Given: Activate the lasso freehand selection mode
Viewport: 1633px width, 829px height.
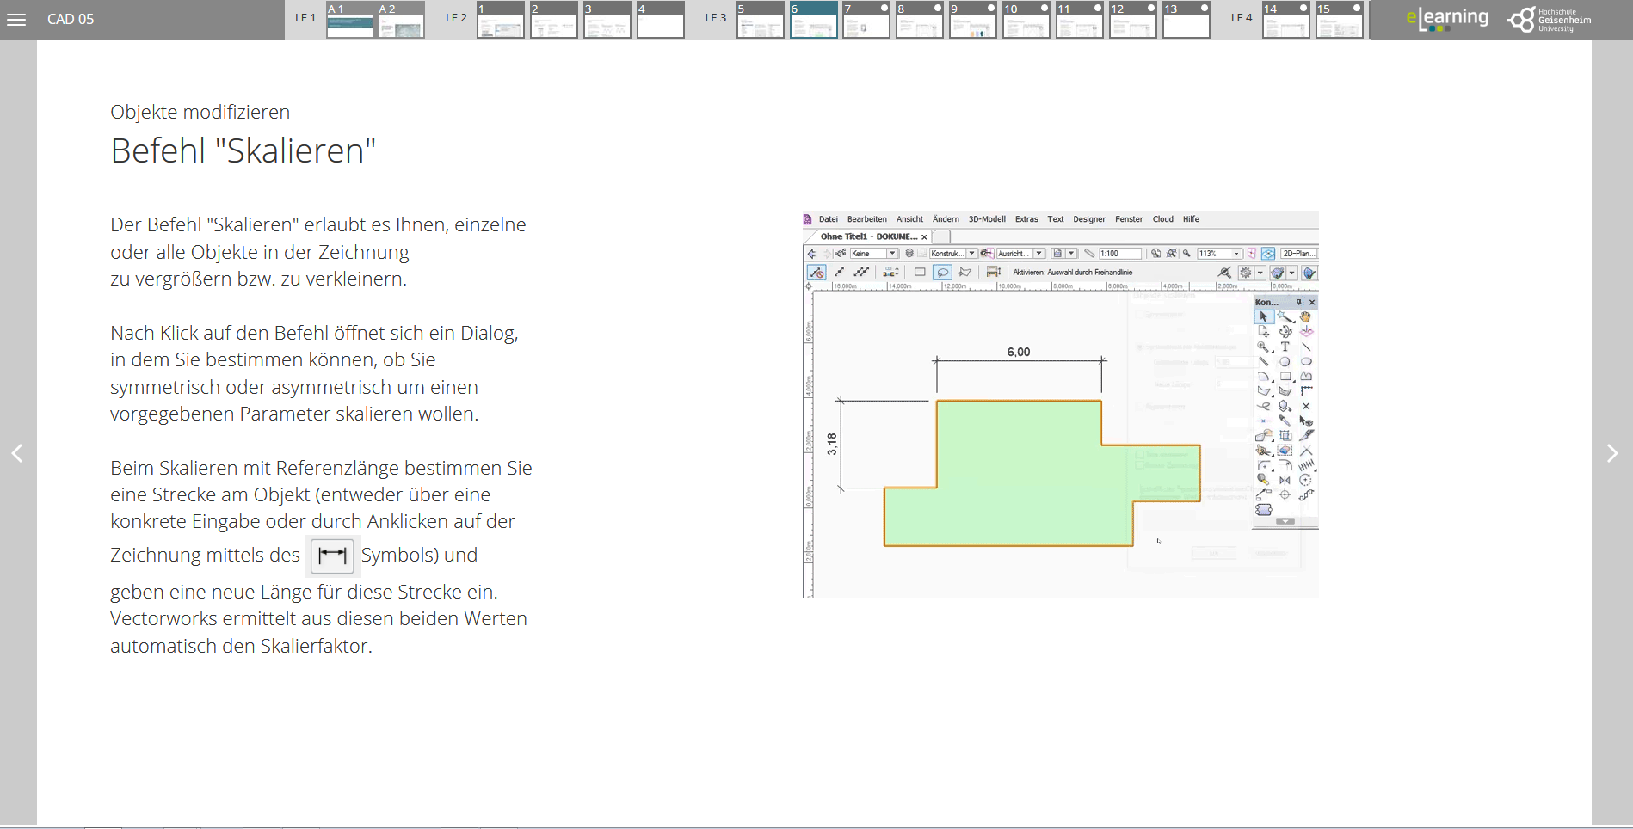Looking at the screenshot, I should [942, 273].
